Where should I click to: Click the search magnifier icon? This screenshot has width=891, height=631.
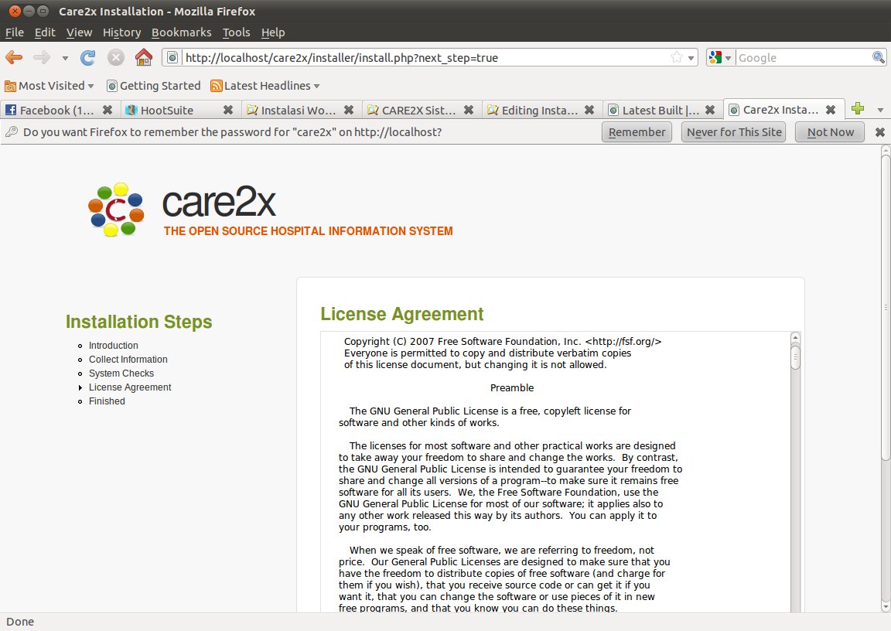coord(878,57)
